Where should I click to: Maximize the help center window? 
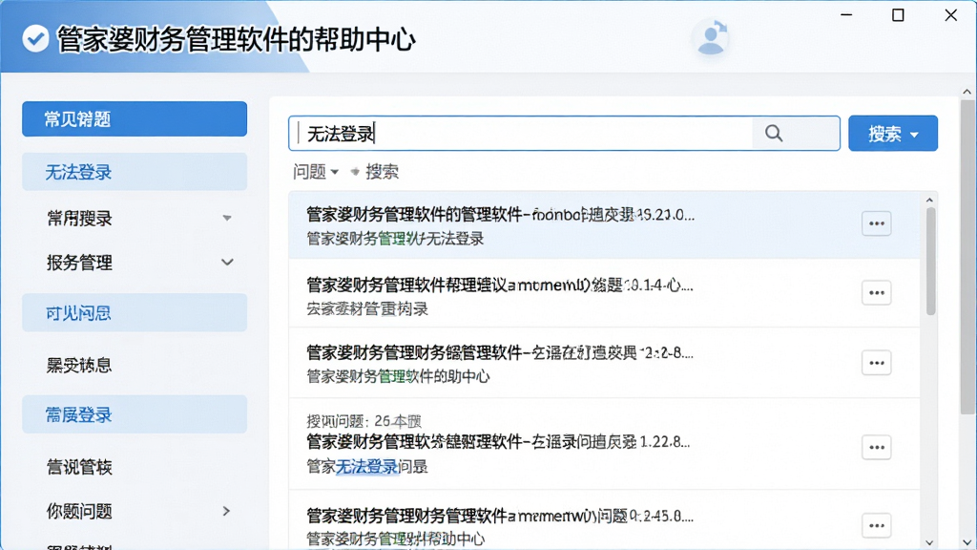(x=898, y=15)
